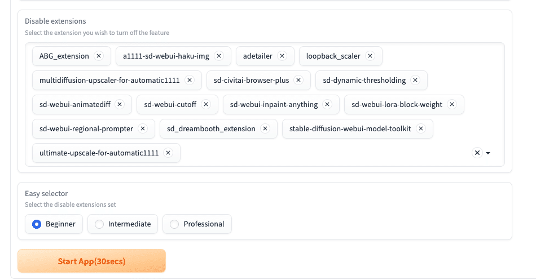Select the Beginner radio option
536x280 pixels.
pos(37,224)
